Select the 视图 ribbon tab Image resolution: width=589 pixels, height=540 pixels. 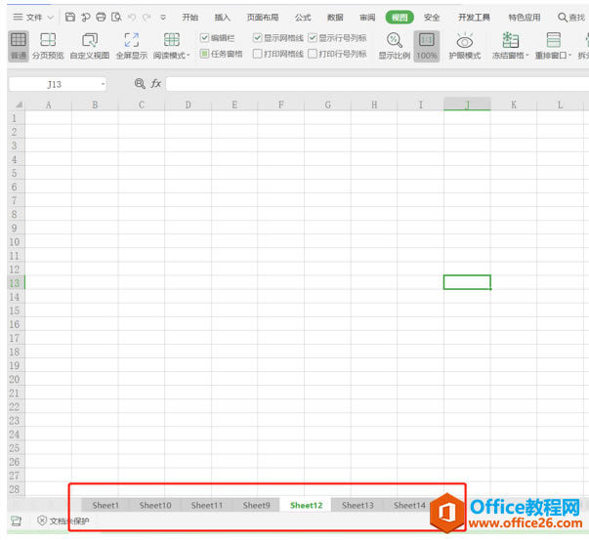click(400, 18)
